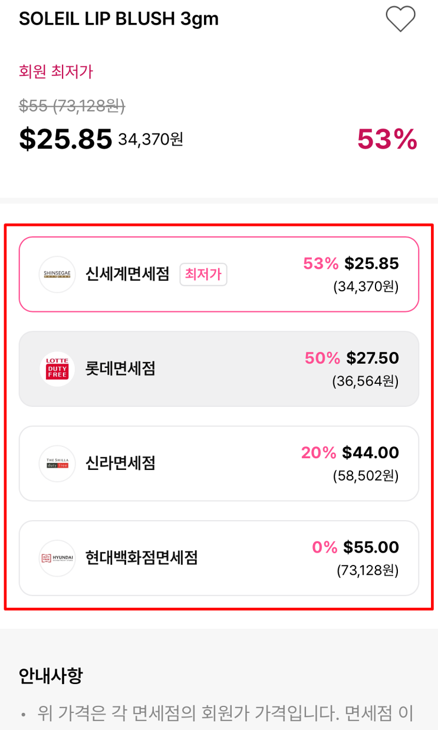The width and height of the screenshot is (438, 730).
Task: Choose the 현대백화점면세점 store name
Action: click(x=141, y=558)
